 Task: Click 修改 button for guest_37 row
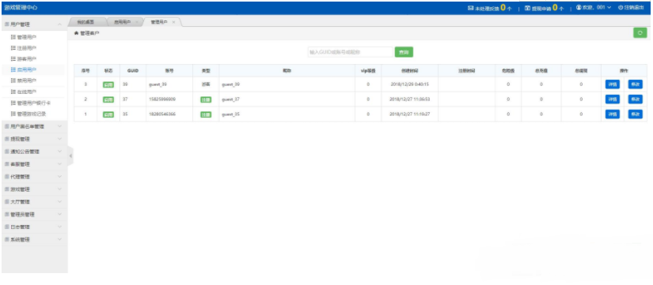(x=635, y=99)
